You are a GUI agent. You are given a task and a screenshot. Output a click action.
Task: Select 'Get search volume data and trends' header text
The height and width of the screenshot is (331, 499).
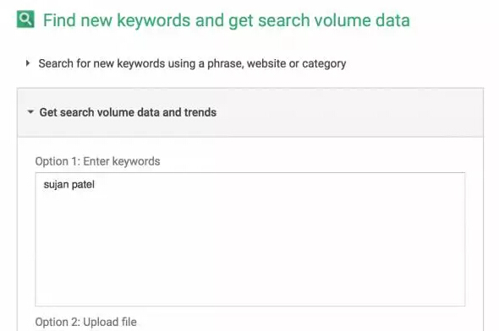point(128,112)
